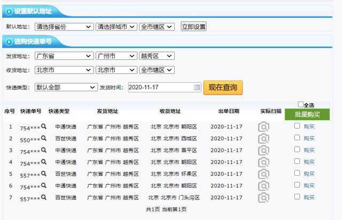Click the round arrow icon beside 设置默认地址 header

click(x=9, y=11)
